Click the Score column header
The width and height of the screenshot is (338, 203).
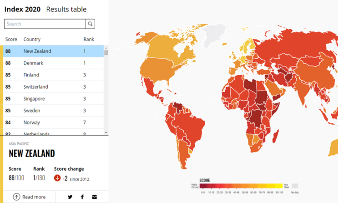11,39
